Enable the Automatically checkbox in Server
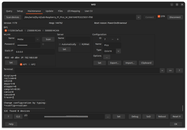 [x=60, y=44]
